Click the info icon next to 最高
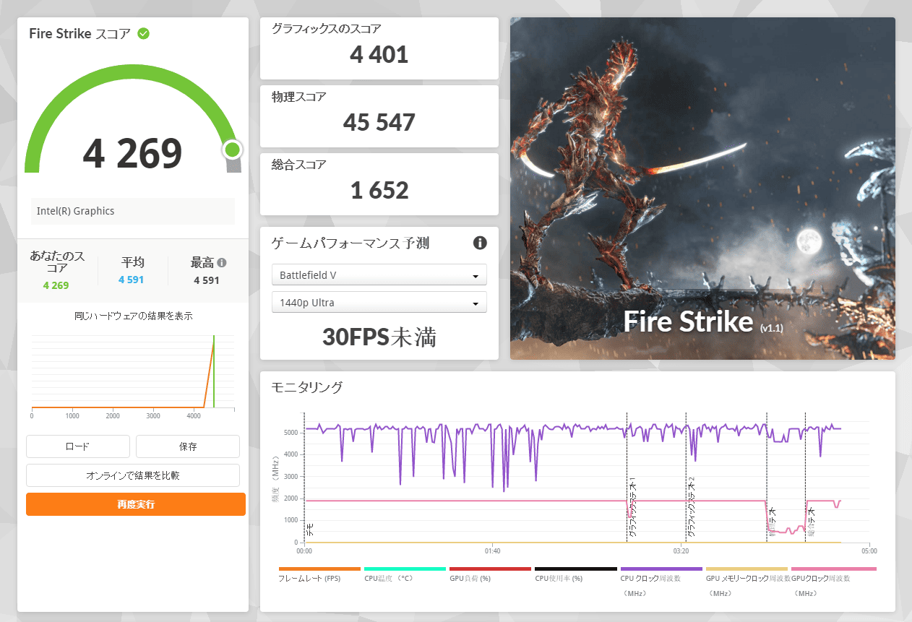912x622 pixels. click(x=222, y=263)
